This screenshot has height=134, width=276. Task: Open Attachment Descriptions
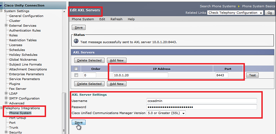coord(28,69)
